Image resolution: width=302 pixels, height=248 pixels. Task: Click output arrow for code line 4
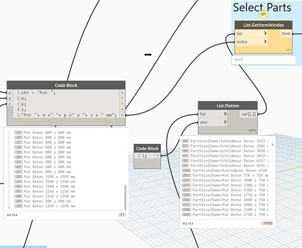(122, 110)
